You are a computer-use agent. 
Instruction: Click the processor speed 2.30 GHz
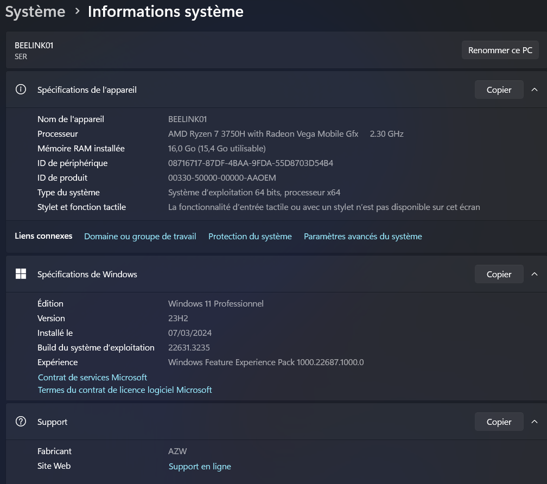(386, 134)
